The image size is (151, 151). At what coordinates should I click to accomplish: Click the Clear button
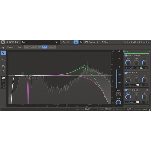coord(105,42)
